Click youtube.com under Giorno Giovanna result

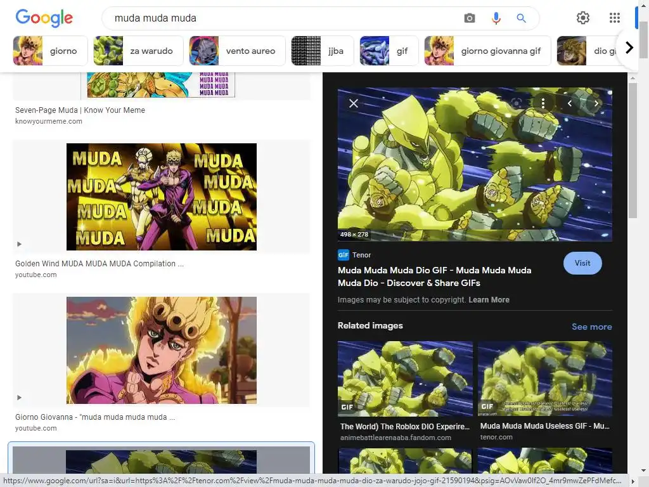pos(36,428)
